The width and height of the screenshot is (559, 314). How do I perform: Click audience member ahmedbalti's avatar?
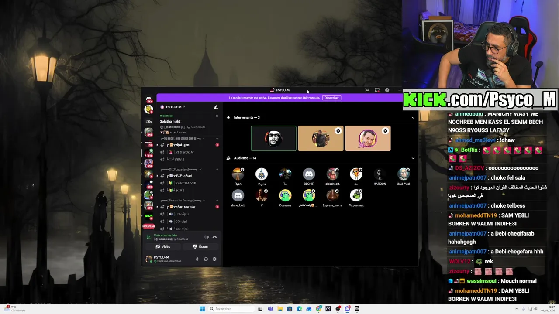click(238, 195)
